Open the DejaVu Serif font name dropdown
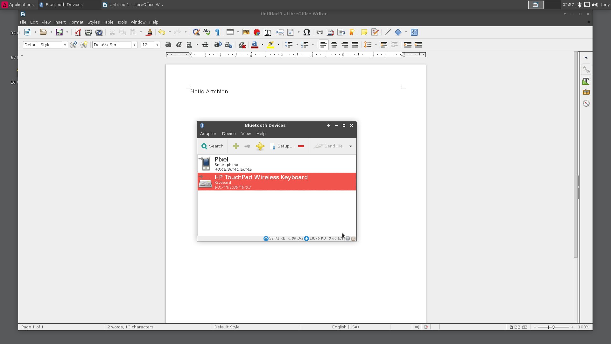Screen dimensions: 611x344 click(x=134, y=45)
